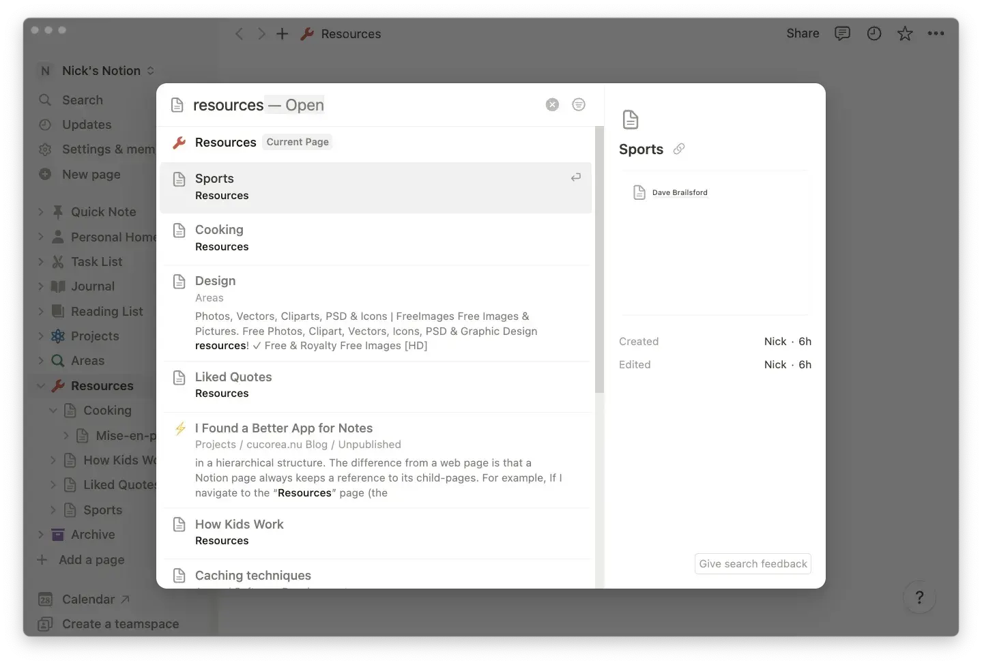The image size is (982, 665).
Task: Click the plus icon in the top toolbar
Action: 282,33
